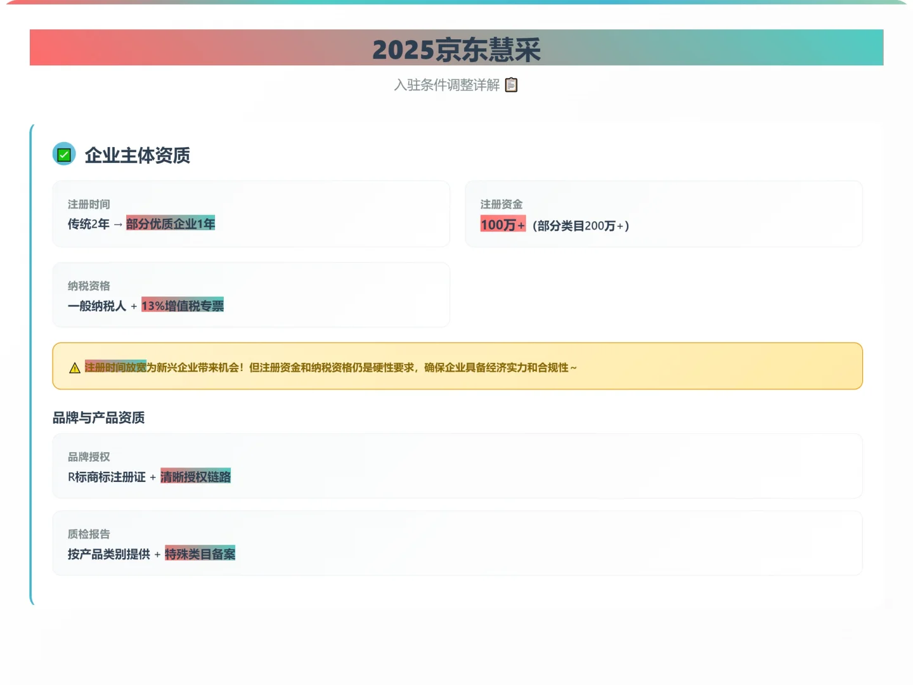Viewport: 913px width, 685px height.
Task: Click the text 按产品类别提供 +
Action: (x=114, y=554)
